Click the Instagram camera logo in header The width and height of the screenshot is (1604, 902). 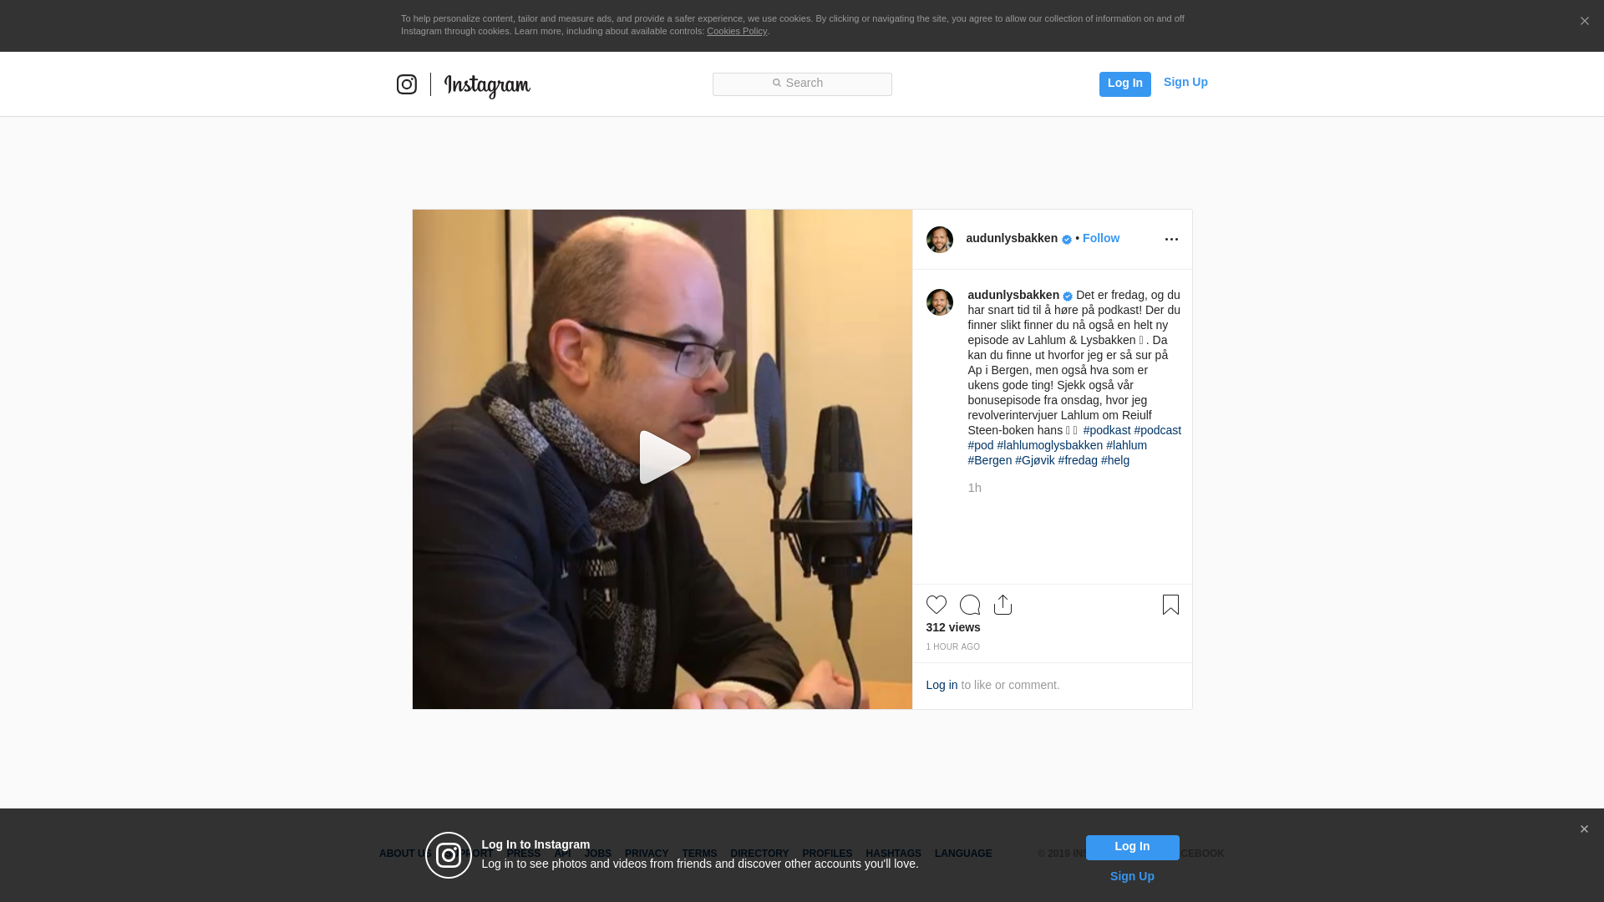(x=407, y=84)
